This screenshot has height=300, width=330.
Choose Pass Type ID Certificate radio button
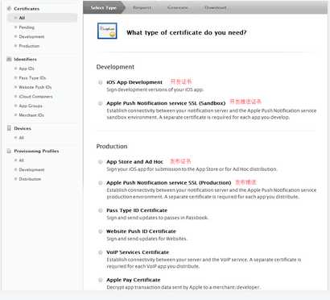pyautogui.click(x=101, y=210)
